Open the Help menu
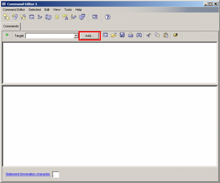 click(79, 10)
